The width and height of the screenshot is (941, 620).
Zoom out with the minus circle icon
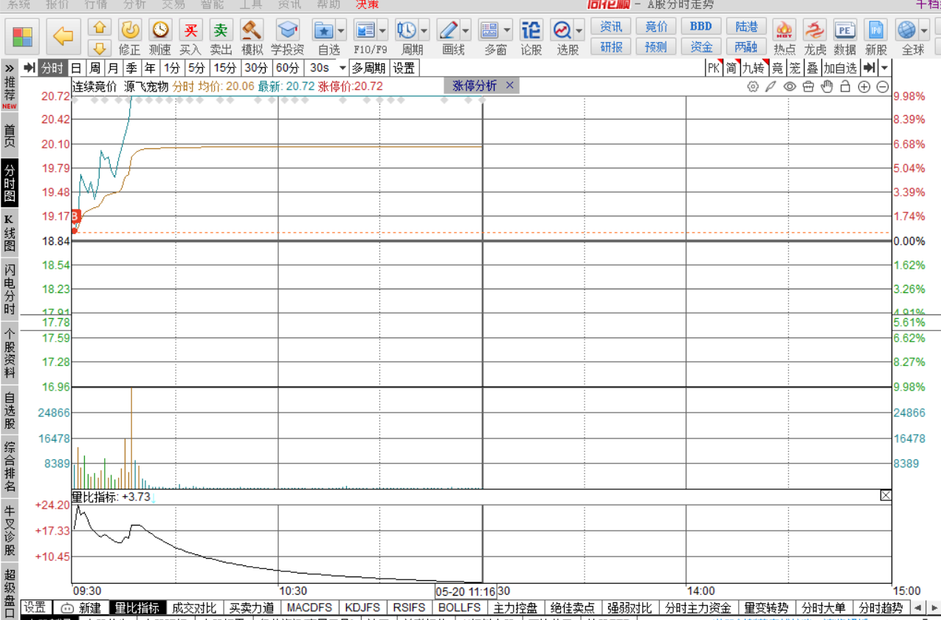883,86
